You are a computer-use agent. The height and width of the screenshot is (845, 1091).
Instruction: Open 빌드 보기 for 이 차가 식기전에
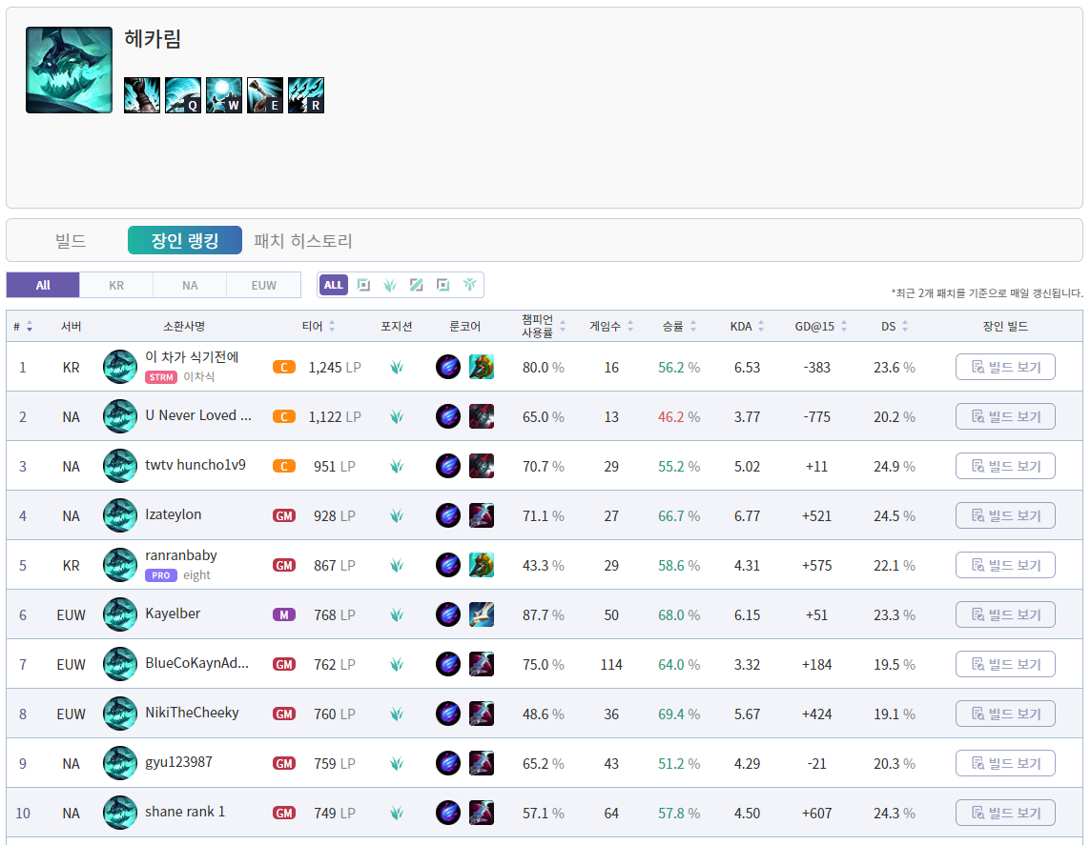tap(1005, 367)
